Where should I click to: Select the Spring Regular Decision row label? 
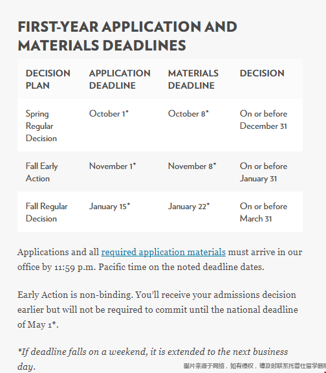(x=41, y=126)
